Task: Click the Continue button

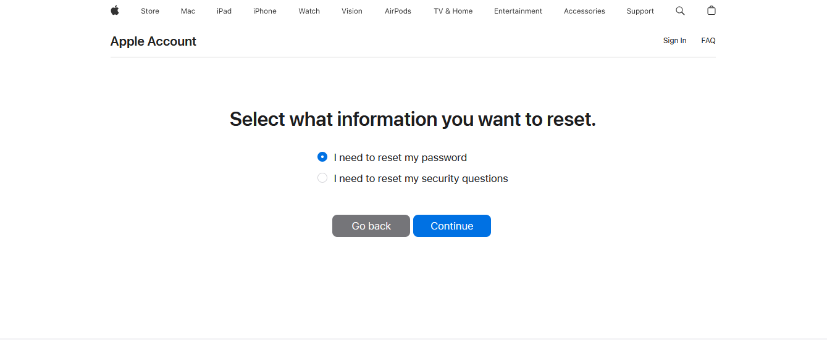Action: (x=452, y=226)
